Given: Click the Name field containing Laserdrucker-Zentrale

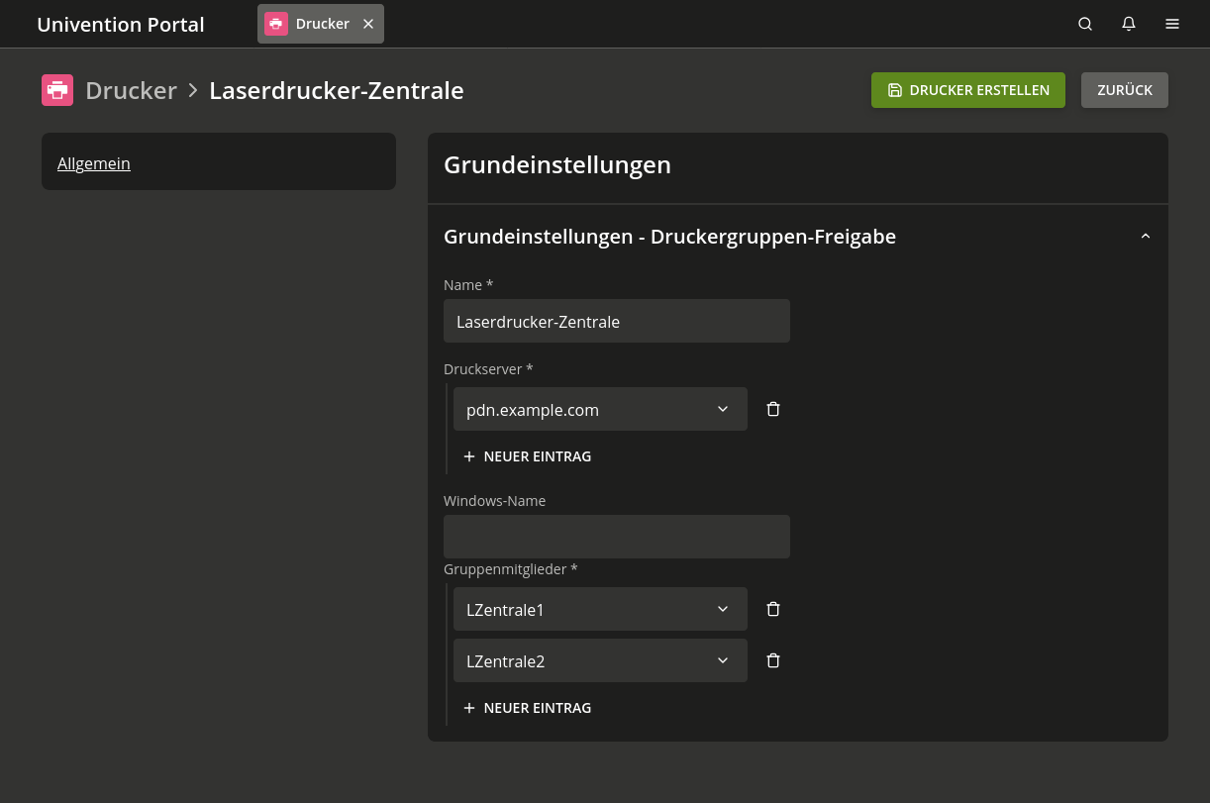Looking at the screenshot, I should (x=616, y=321).
